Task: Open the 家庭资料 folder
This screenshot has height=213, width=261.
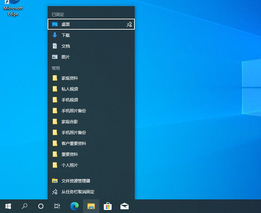Action: (70, 78)
